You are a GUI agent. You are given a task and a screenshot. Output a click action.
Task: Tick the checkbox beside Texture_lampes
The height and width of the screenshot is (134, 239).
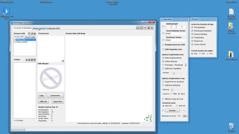pyautogui.click(x=15, y=42)
